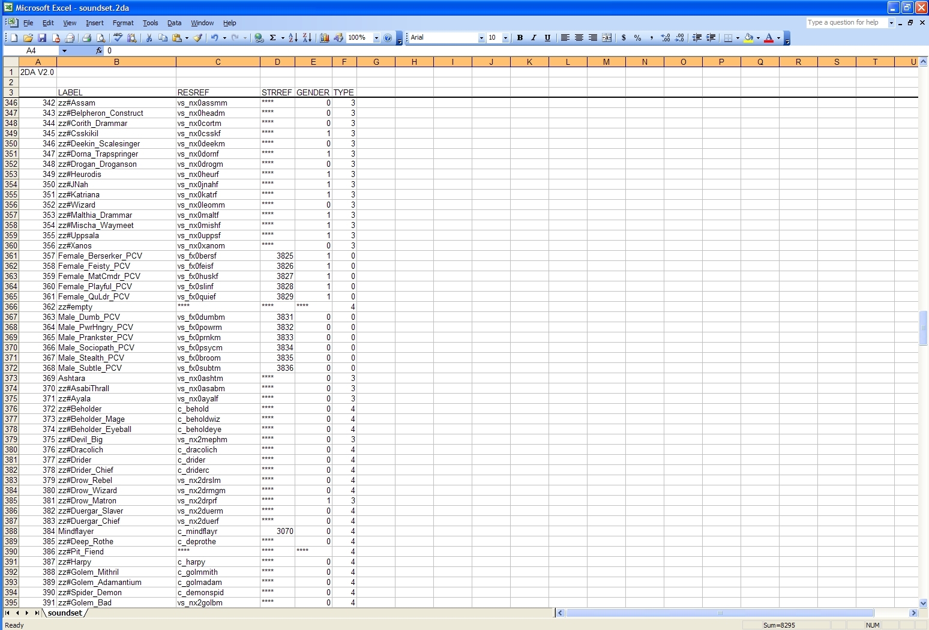Viewport: 929px width, 630px height.
Task: Toggle Underline formatting
Action: tap(547, 38)
